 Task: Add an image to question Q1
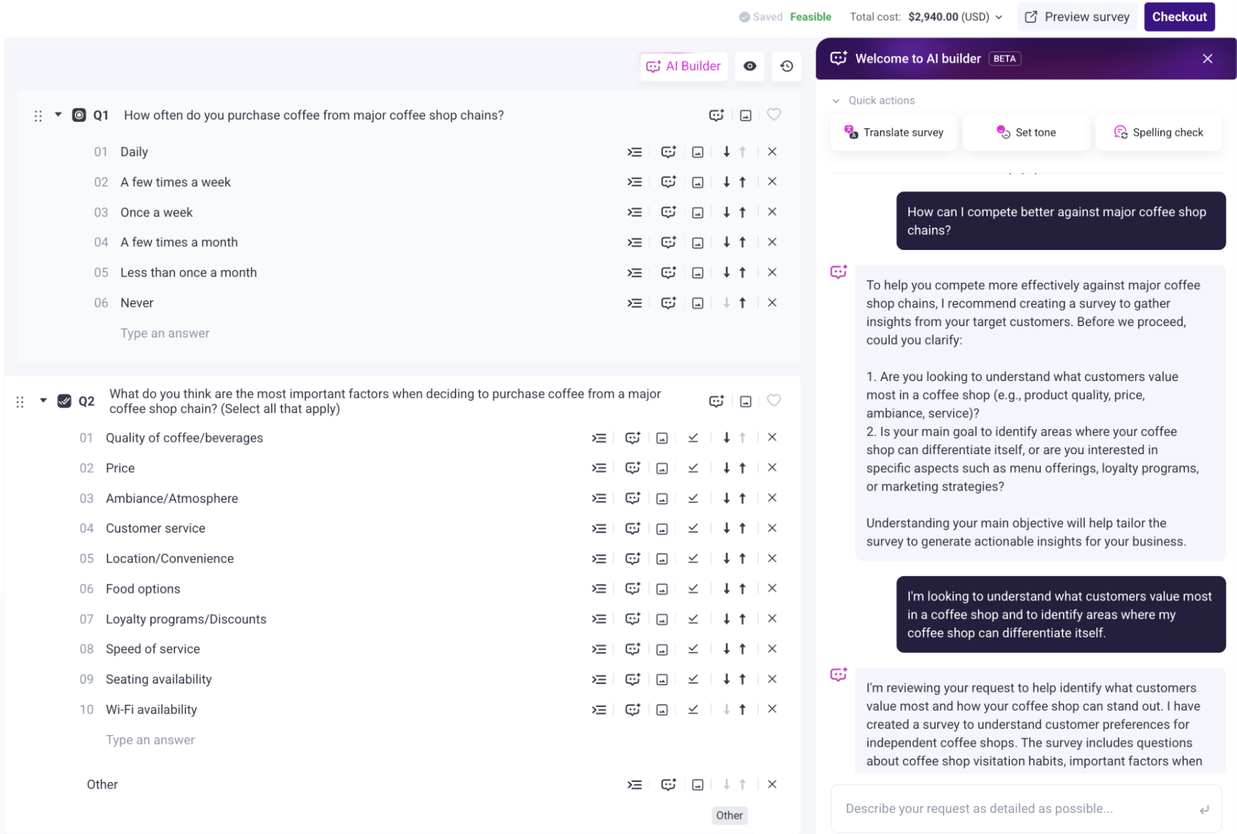[x=745, y=114]
